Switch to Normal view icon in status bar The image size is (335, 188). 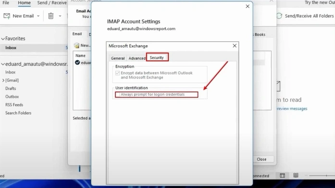click(282, 176)
